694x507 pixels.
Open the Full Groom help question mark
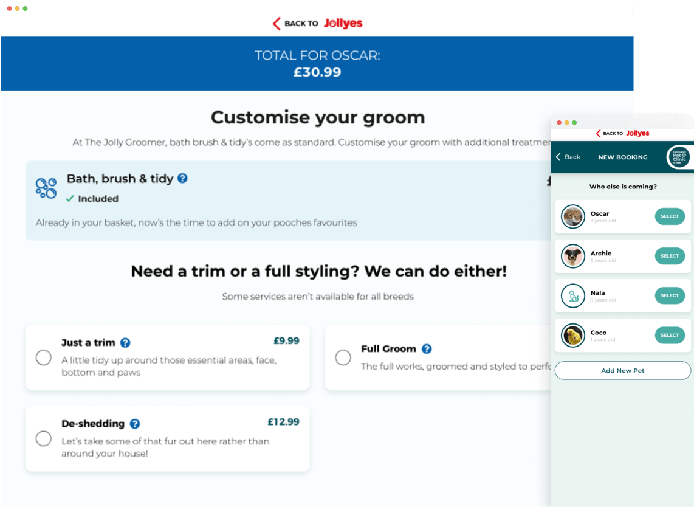pos(427,349)
